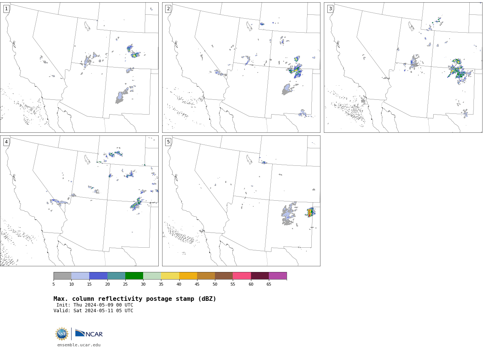Image resolution: width=486 pixels, height=349 pixels.
Task: Click the panel number 4 label
Action: (6, 142)
